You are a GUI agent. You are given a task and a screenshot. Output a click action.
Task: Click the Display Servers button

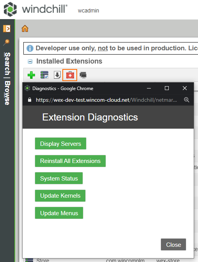[61, 143]
